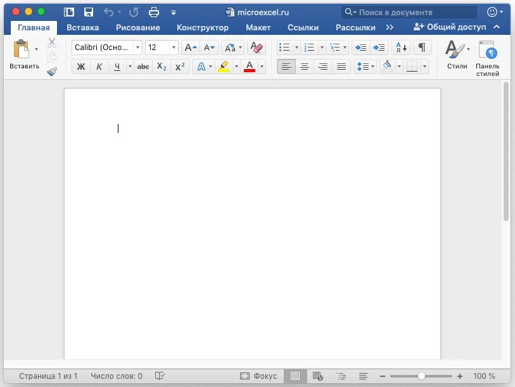Apply superscript formatting X²
Screen dimensions: 515x387
click(180, 67)
